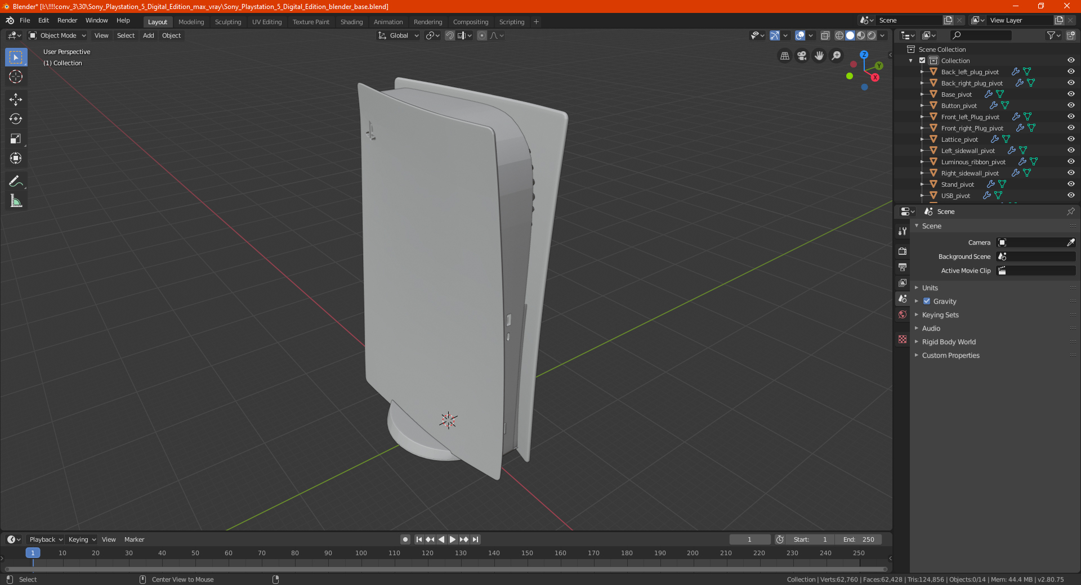Hide USB_pivot via eye icon
This screenshot has height=585, width=1081.
click(1071, 195)
